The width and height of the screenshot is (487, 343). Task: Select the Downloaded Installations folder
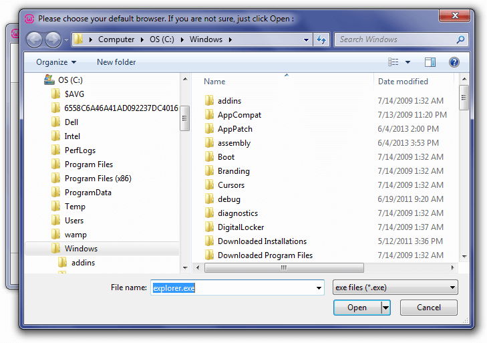(262, 241)
